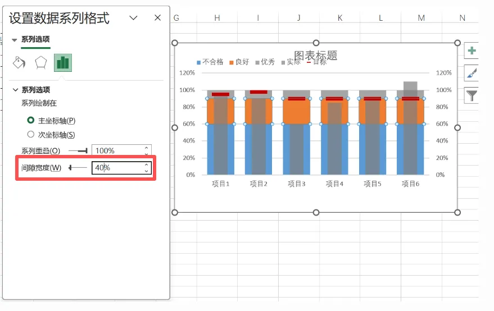The image size is (494, 311).
Task: Increase 系列重叠 with the up arrow
Action: point(147,148)
